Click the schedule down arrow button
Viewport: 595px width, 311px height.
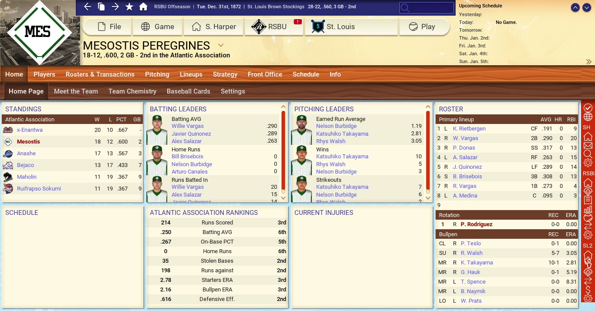click(586, 8)
